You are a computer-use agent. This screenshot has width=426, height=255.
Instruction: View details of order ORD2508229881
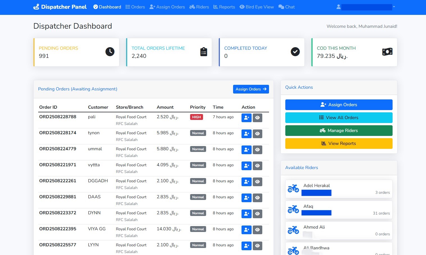pos(258,198)
